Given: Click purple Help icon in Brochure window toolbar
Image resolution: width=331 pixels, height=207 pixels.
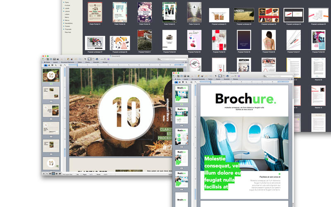Looking at the screenshot, I should tap(239, 76).
